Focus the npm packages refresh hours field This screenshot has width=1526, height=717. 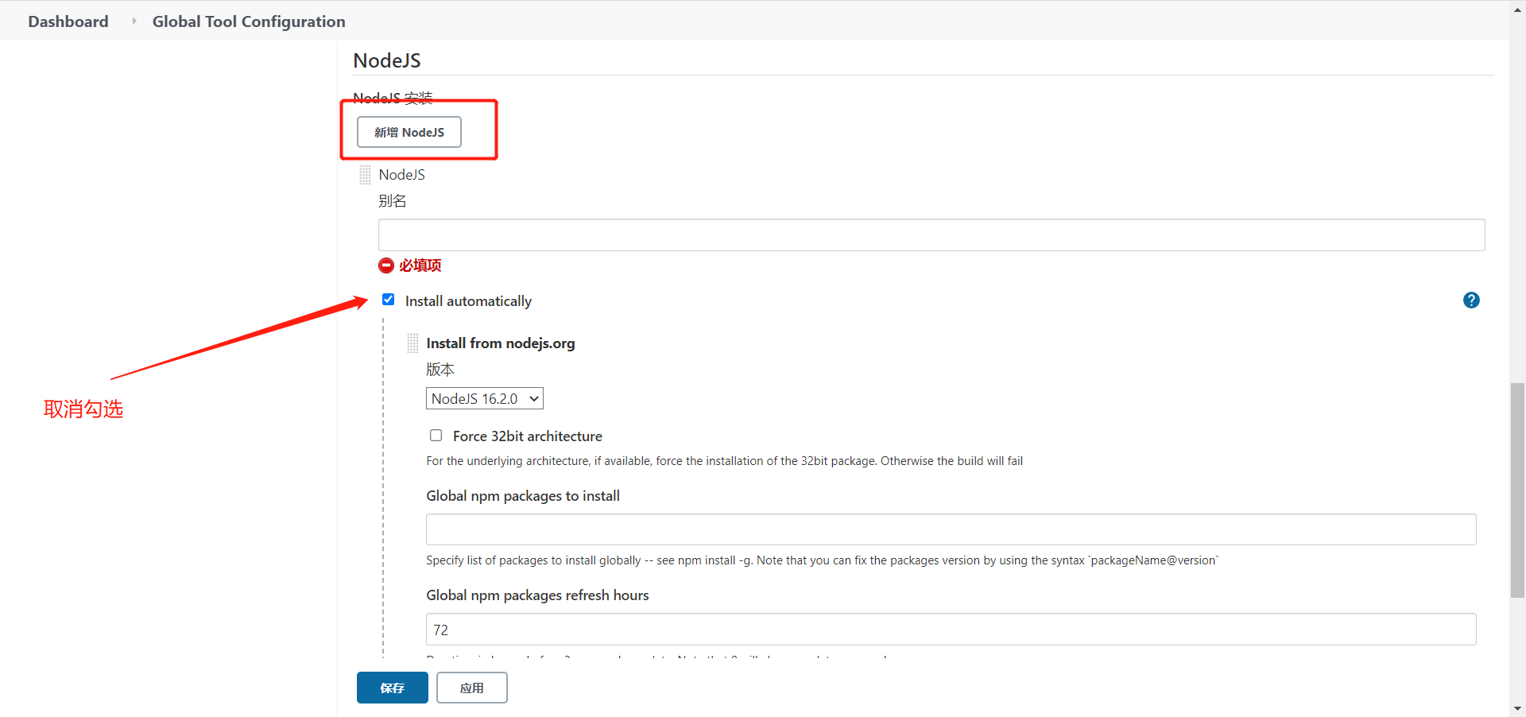[x=951, y=630]
